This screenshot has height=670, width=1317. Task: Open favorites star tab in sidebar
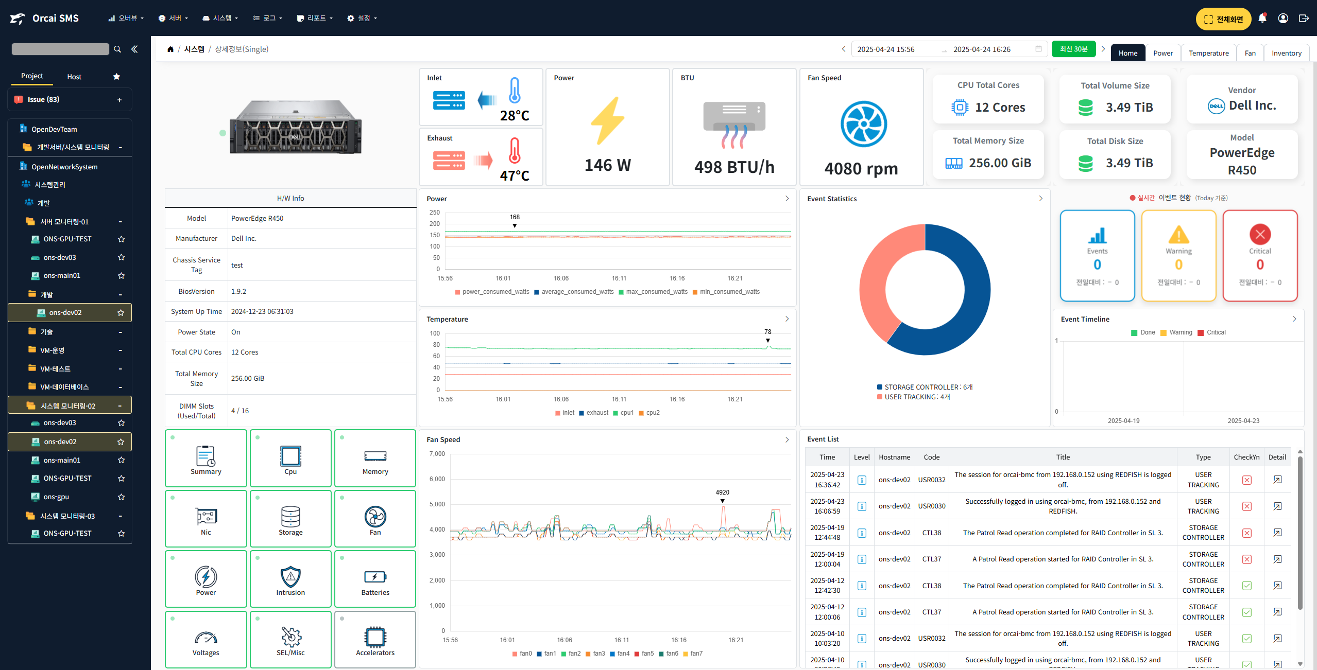point(116,77)
